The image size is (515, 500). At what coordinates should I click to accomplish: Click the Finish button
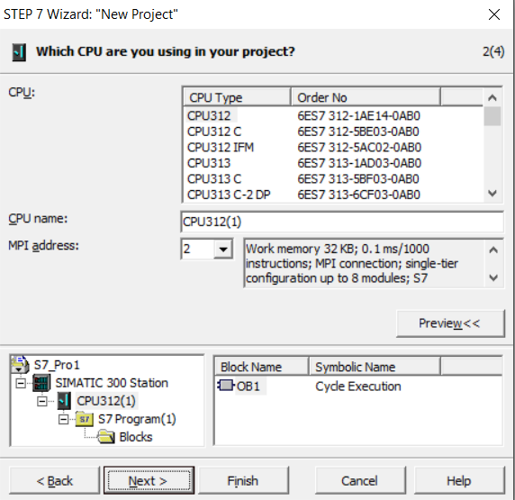(243, 480)
